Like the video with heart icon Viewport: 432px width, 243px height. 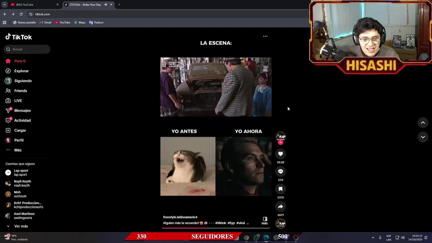click(x=280, y=154)
